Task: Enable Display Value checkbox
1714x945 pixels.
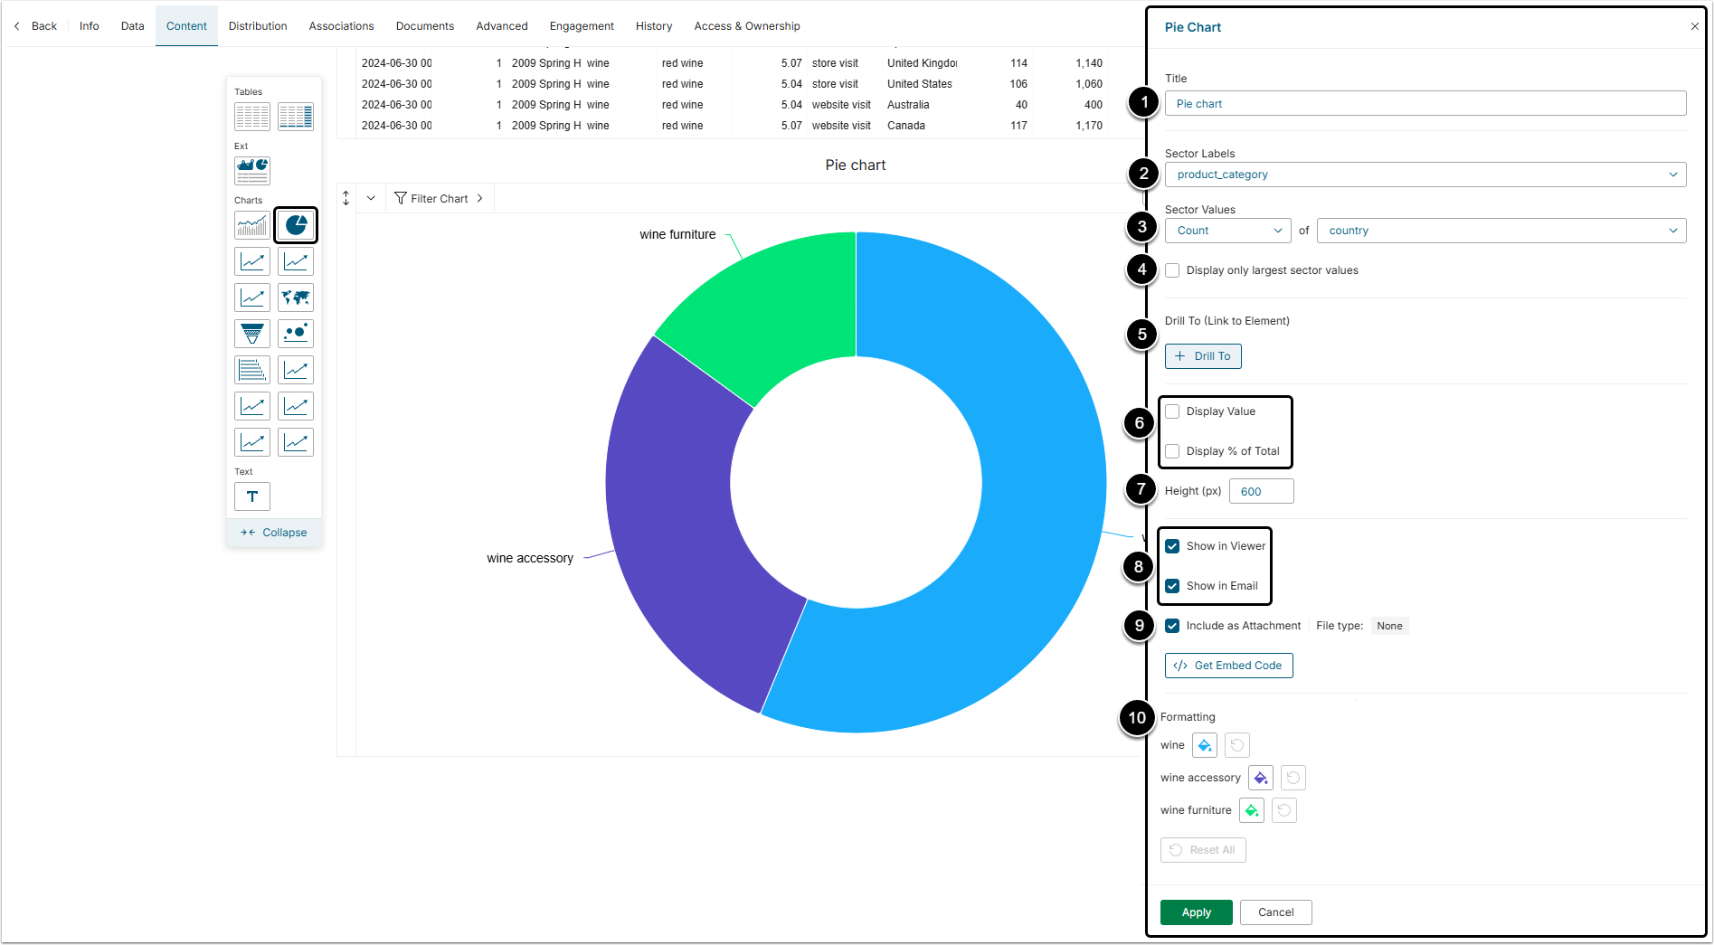Action: coord(1173,411)
